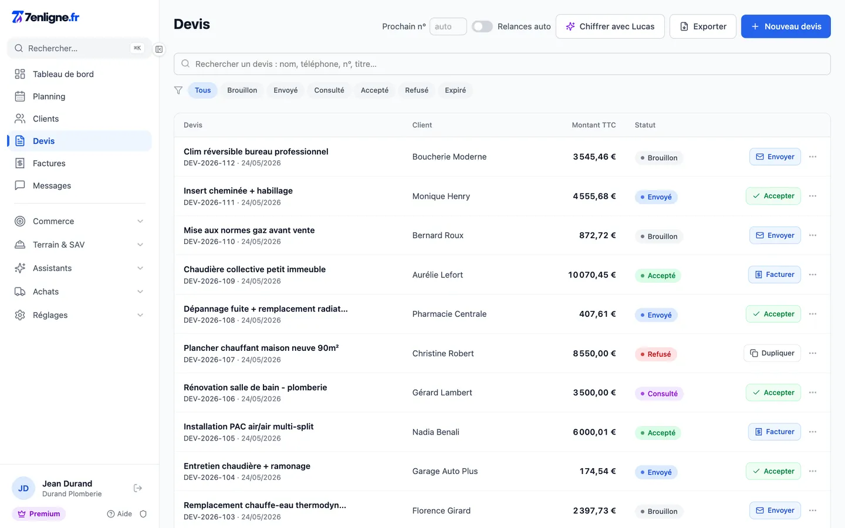The width and height of the screenshot is (845, 528).
Task: Open the Planning calendar icon
Action: tap(20, 96)
